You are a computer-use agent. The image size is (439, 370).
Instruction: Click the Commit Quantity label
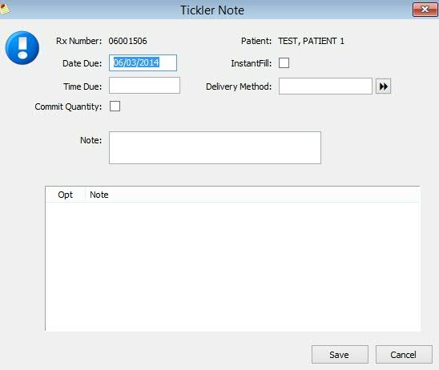pyautogui.click(x=68, y=107)
